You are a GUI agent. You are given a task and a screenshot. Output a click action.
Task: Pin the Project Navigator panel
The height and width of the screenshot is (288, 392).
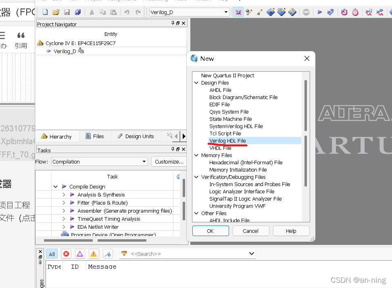(x=173, y=23)
